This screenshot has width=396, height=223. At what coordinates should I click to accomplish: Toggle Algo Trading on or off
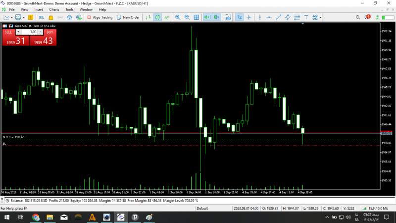click(x=100, y=17)
